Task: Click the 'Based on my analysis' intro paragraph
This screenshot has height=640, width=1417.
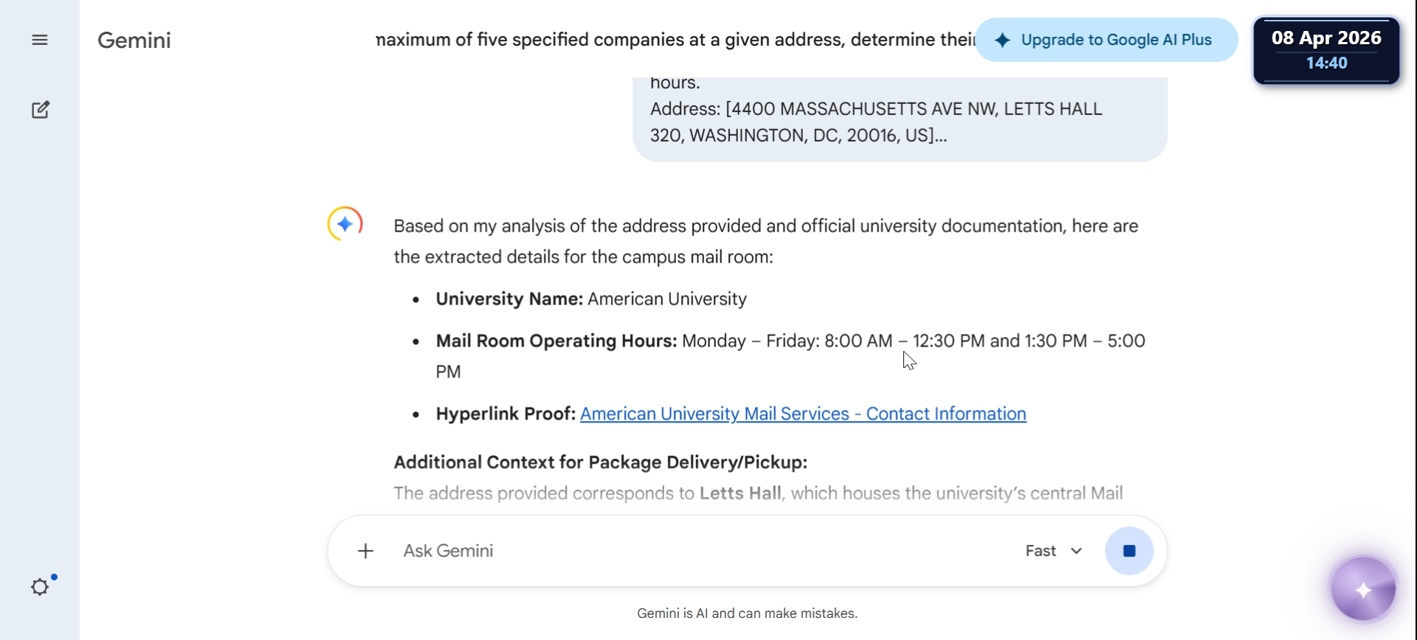Action: (x=765, y=241)
